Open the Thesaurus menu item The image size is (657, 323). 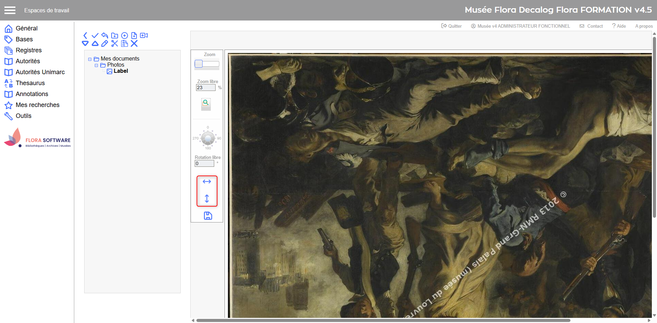30,83
